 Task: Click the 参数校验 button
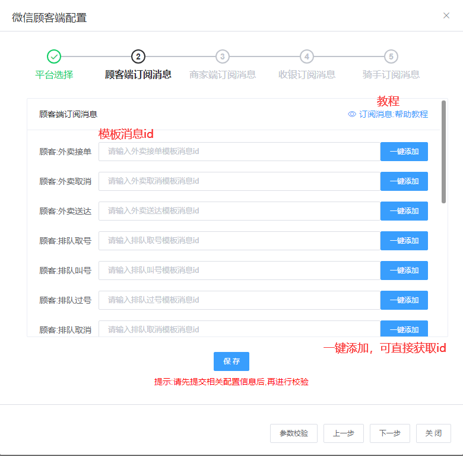pyautogui.click(x=294, y=433)
